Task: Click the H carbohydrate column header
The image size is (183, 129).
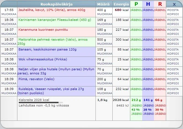Action: coord(148,4)
